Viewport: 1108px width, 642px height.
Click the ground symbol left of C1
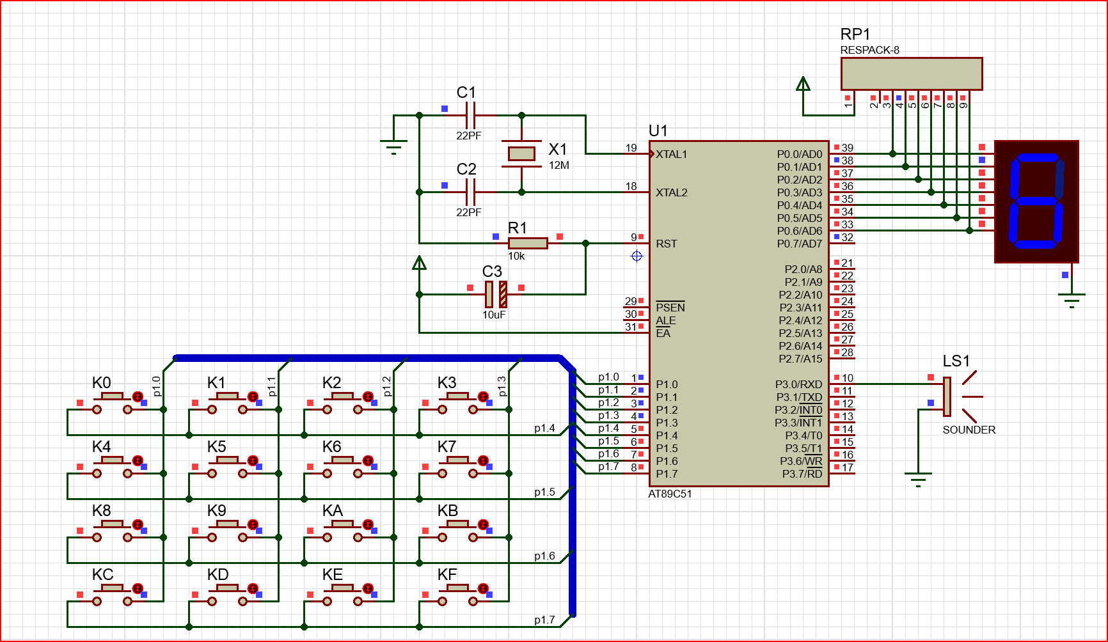393,148
